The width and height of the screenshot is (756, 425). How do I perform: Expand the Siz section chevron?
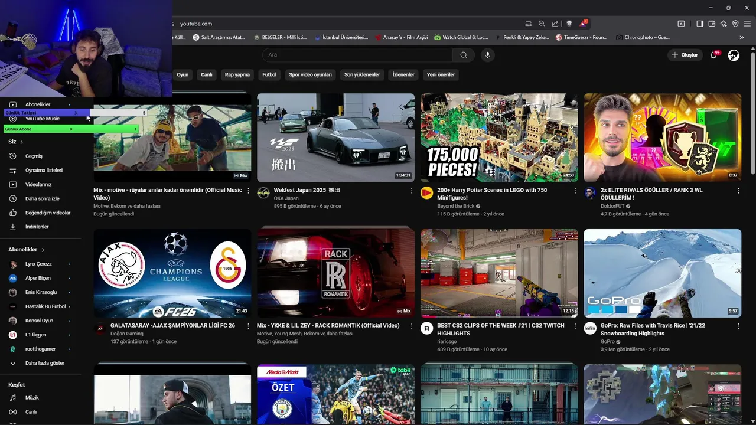point(22,142)
